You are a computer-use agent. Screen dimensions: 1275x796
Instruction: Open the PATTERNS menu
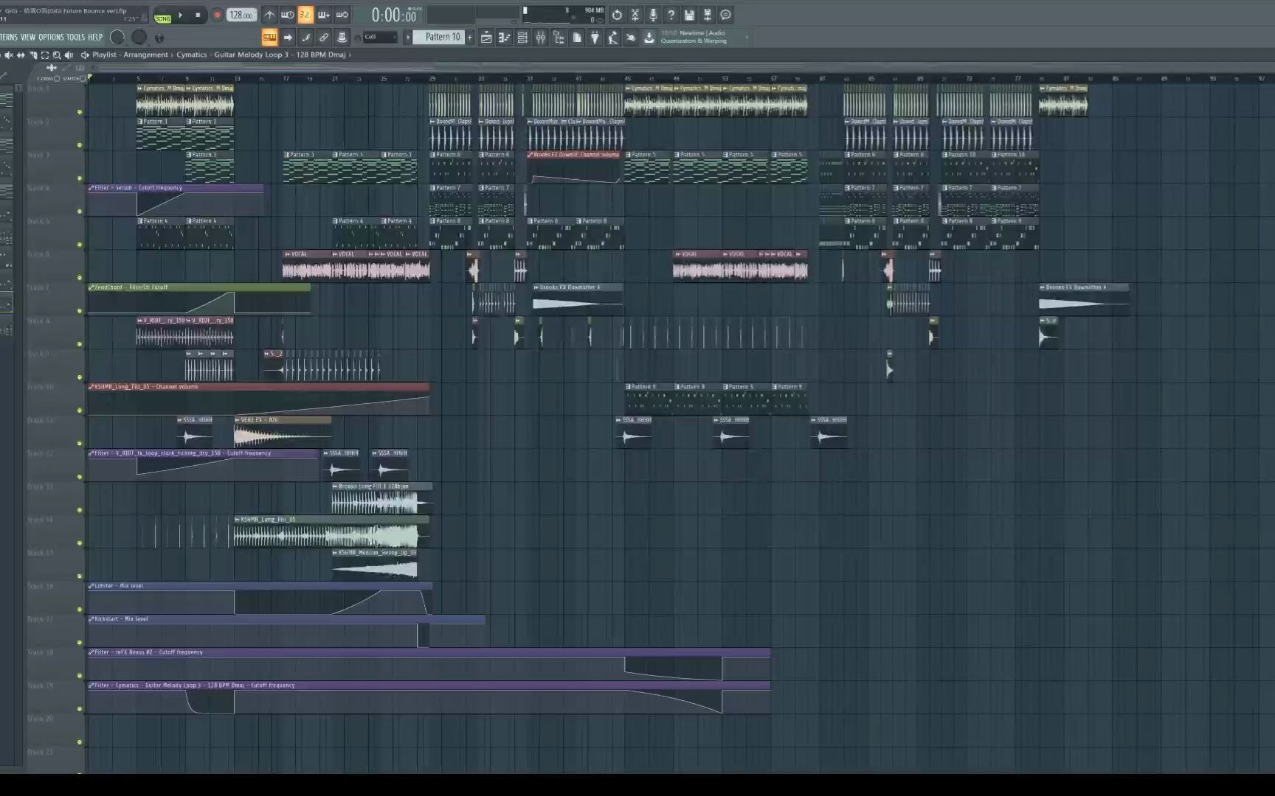pos(8,37)
